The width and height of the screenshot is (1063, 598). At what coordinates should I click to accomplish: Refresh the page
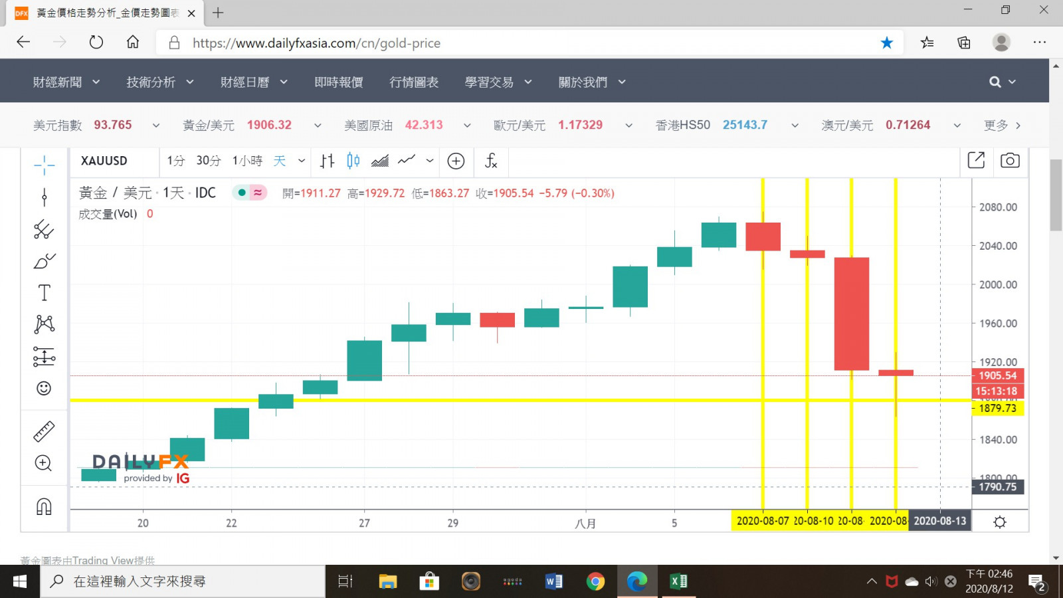(96, 43)
